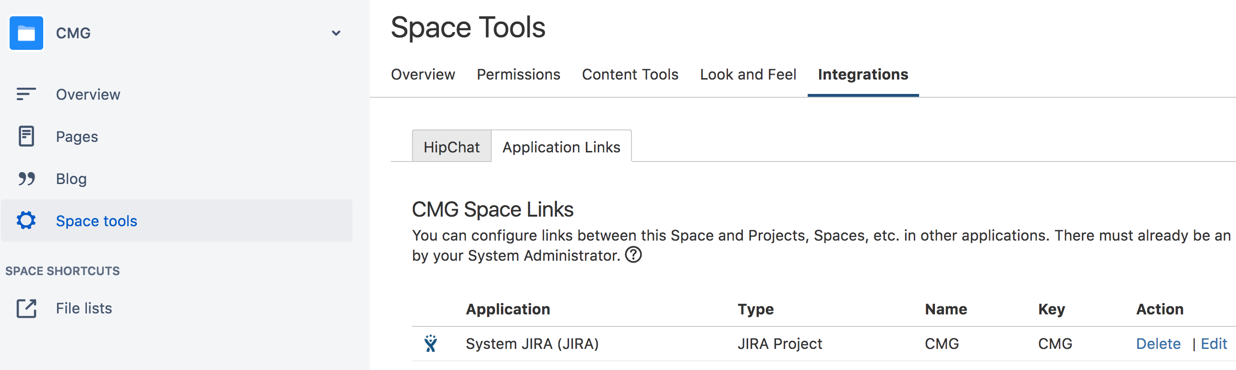1236x370 pixels.
Task: Click the SPACE SHORTCUTS section label
Action: (x=62, y=271)
